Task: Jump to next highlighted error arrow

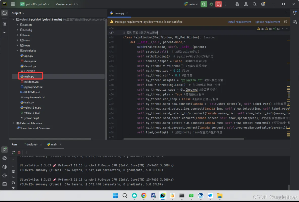Action: 287,29
